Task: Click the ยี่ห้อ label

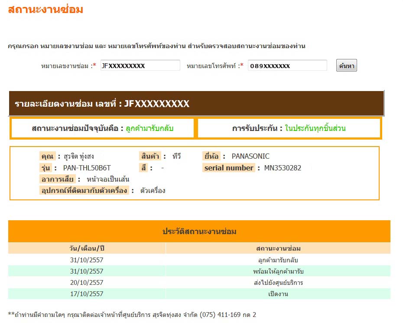Action: 211,156
